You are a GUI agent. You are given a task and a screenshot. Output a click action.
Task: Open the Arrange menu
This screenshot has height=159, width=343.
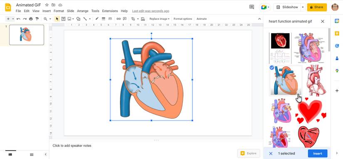pos(83,11)
